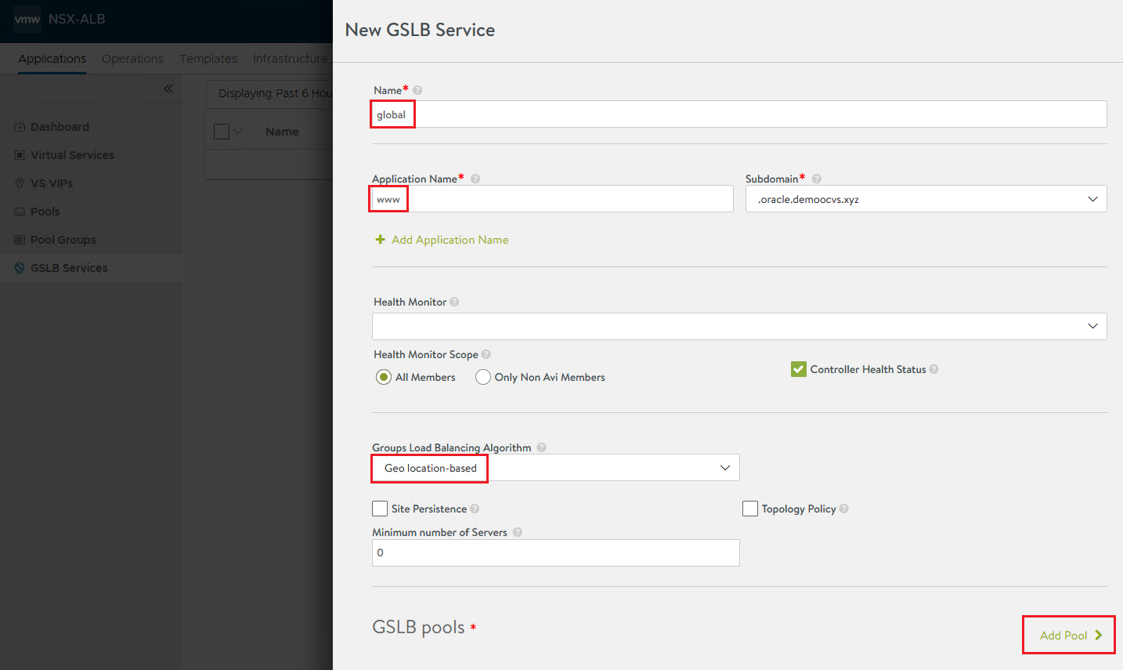Expand the arrow beside the table select-all checkbox

pos(238,132)
